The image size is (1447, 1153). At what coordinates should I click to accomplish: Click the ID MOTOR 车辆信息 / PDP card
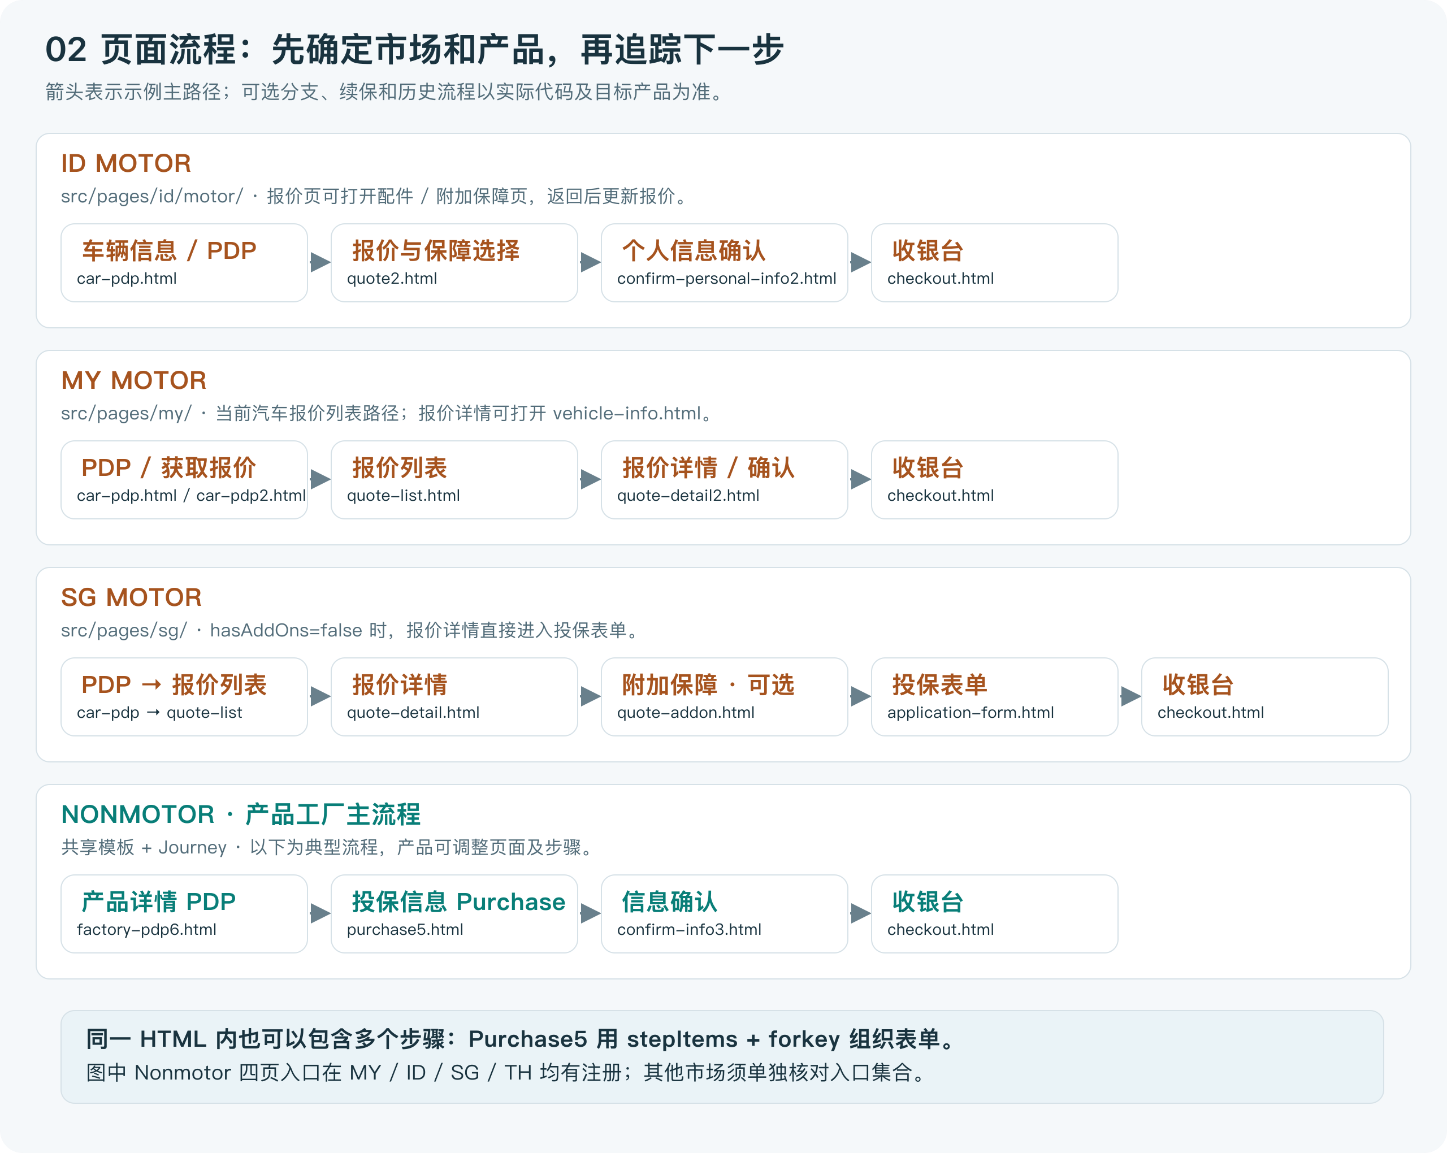click(184, 262)
